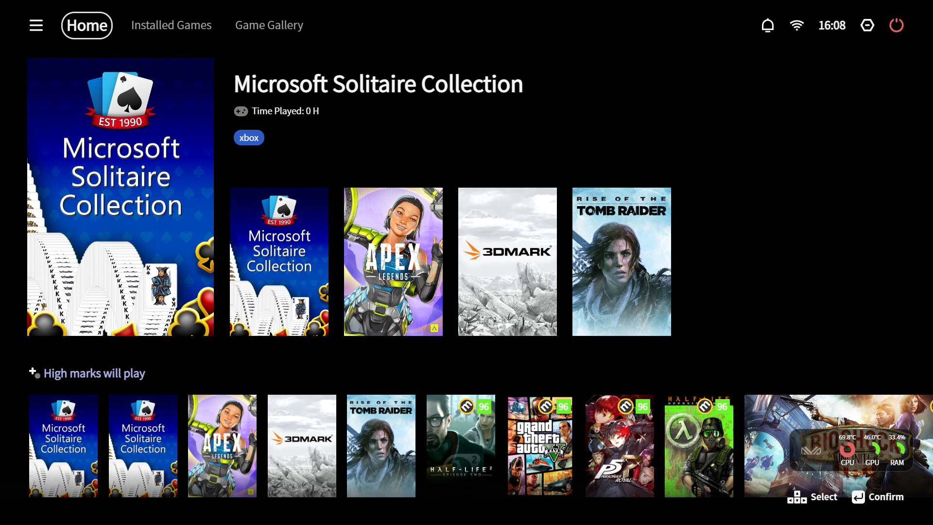
Task: Click the Microsoft Solitaire Collection title text
Action: [x=379, y=84]
